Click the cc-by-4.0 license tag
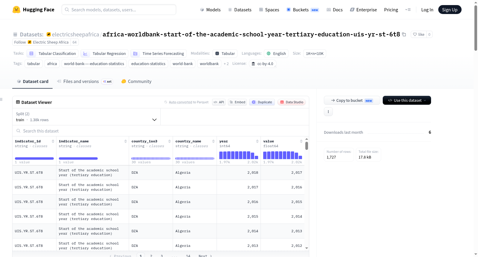This screenshot has width=478, height=257. 263,64
